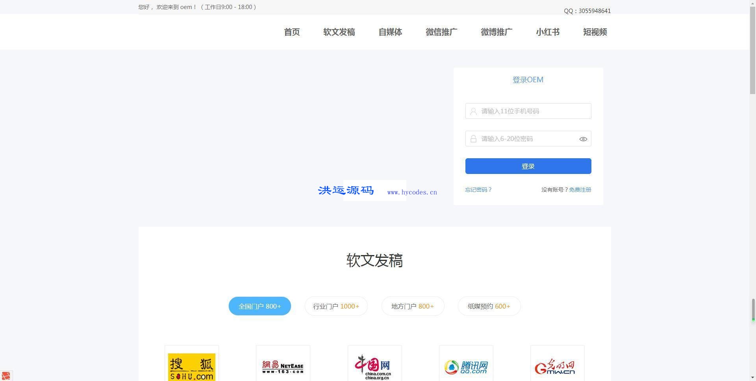Click the red icon at bottom-left corner
Viewport: 756px width, 381px height.
[x=6, y=376]
